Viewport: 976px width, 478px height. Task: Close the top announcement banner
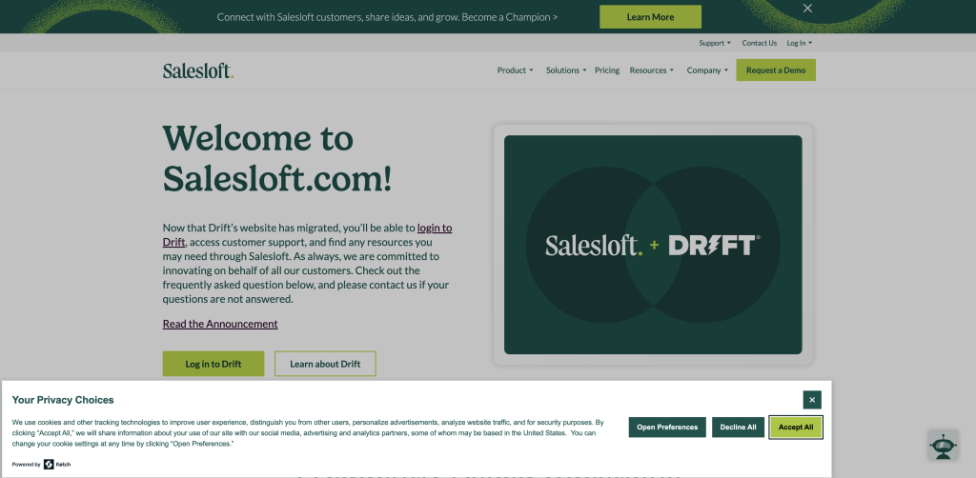(807, 8)
